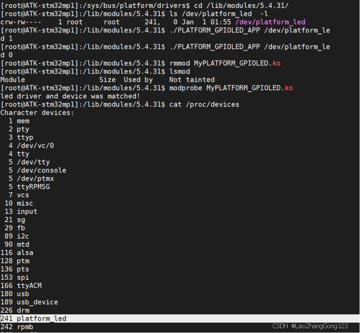The height and width of the screenshot is (333, 360).
Task: Click the highlighted '241 platform_led' line
Action: 180,319
